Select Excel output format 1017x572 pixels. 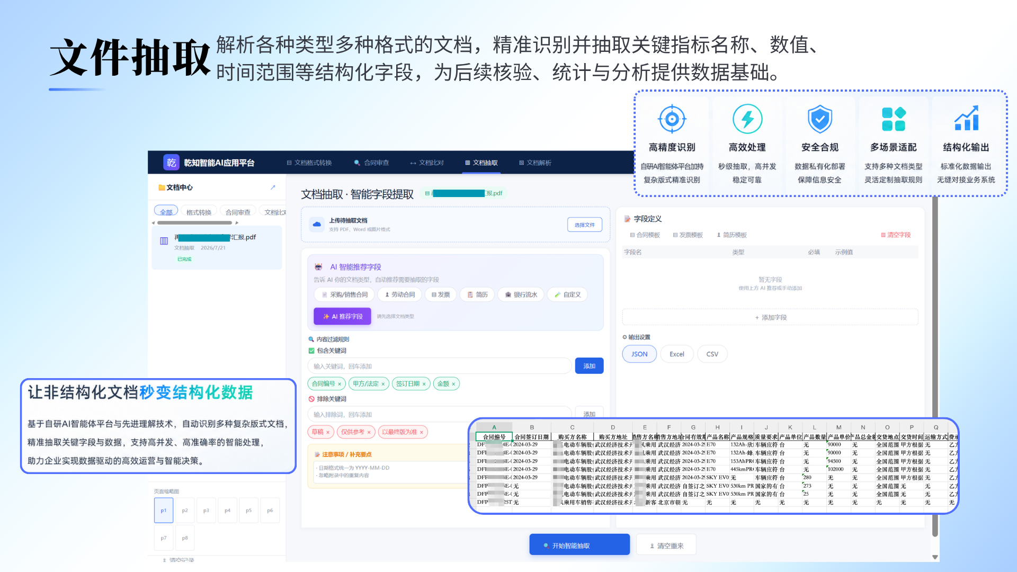coord(676,354)
